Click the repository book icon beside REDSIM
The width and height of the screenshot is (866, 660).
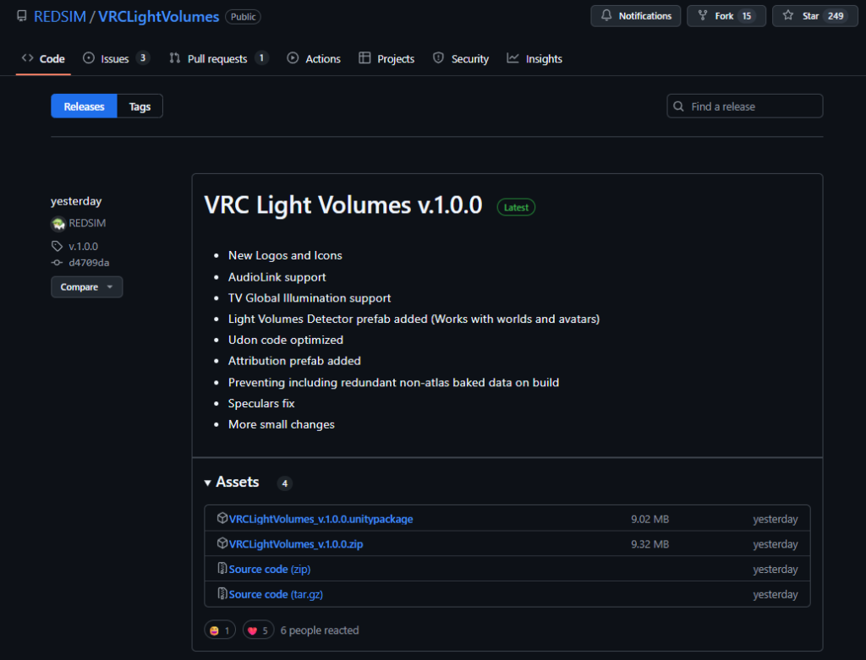tap(21, 16)
